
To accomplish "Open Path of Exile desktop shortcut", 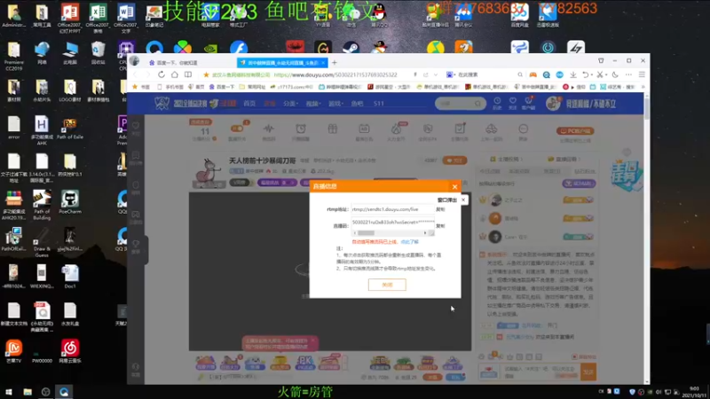I will 70,129.
